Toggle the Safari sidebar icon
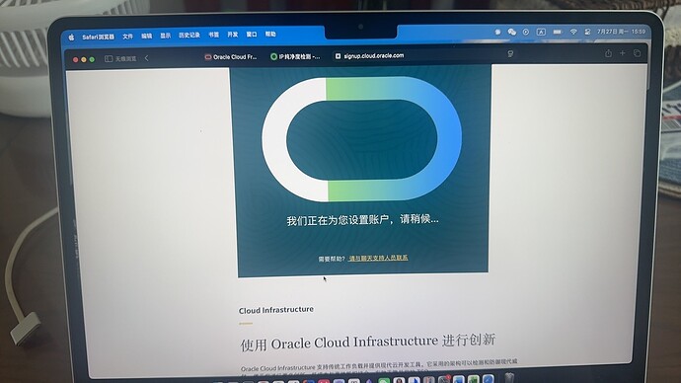 (x=109, y=58)
